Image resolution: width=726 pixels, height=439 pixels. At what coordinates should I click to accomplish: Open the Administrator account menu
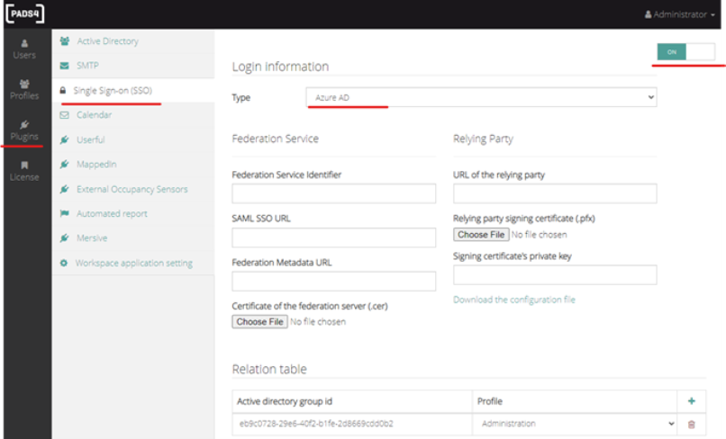point(680,14)
